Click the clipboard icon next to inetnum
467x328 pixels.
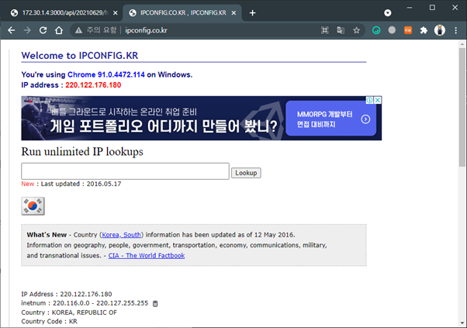click(155, 304)
